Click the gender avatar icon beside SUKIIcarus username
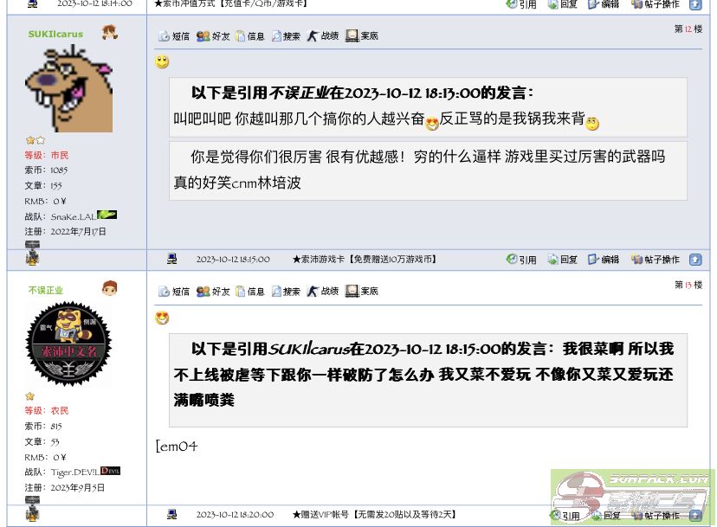The image size is (717, 527). point(110,33)
